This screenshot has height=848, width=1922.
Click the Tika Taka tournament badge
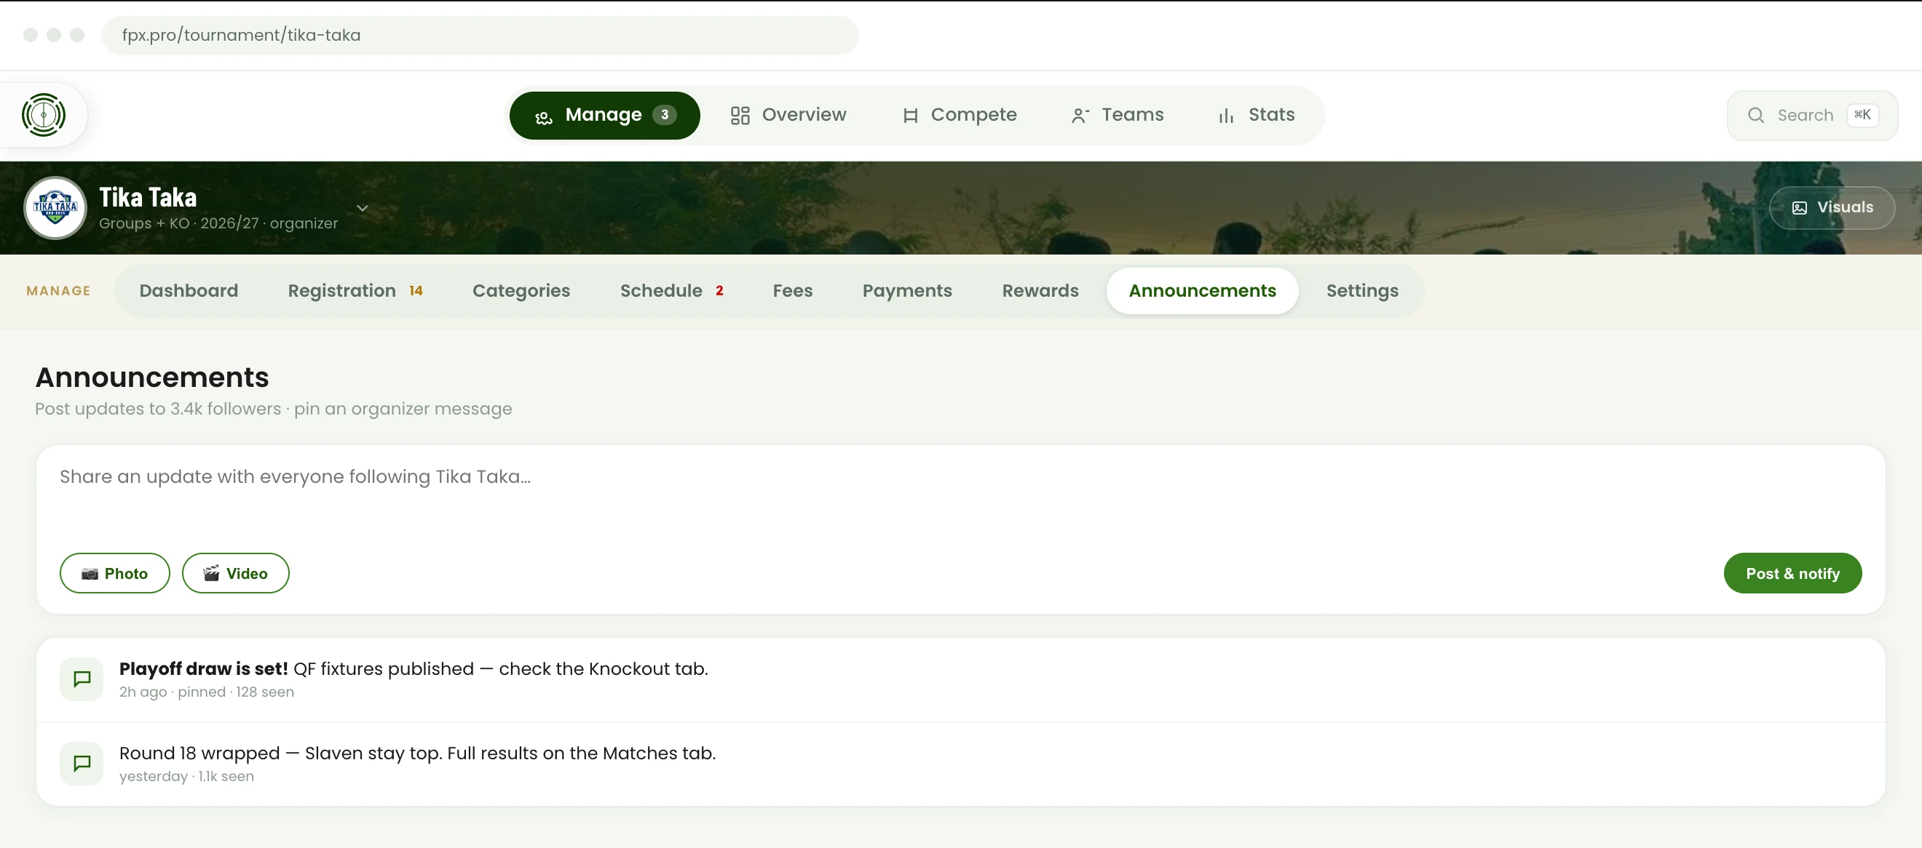[55, 208]
